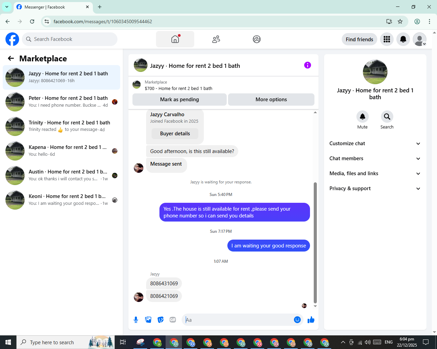The width and height of the screenshot is (437, 349).
Task: Mute this conversation with the bell icon
Action: pyautogui.click(x=363, y=117)
